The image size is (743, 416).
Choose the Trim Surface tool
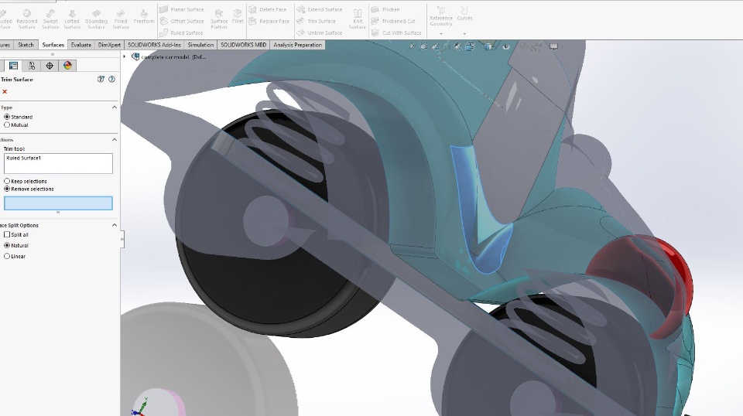click(x=316, y=22)
